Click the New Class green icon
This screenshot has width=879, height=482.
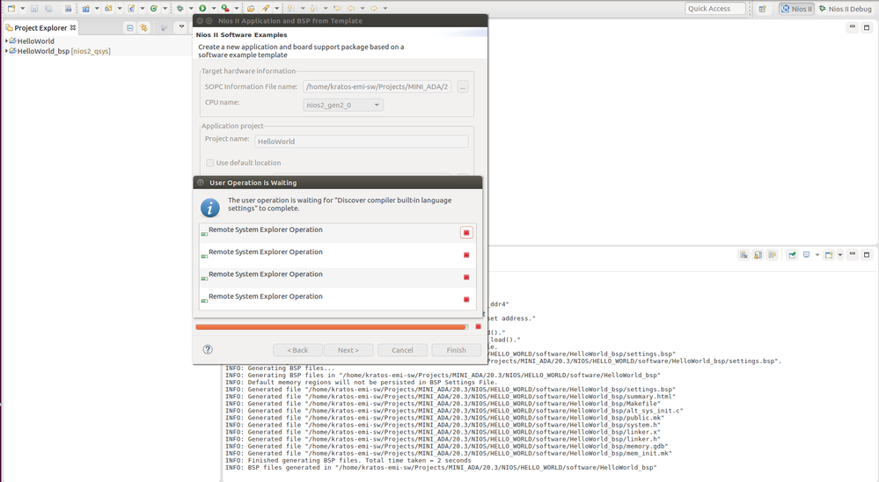[154, 9]
